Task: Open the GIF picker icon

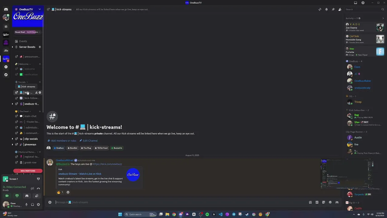Action: pyautogui.click(x=317, y=202)
